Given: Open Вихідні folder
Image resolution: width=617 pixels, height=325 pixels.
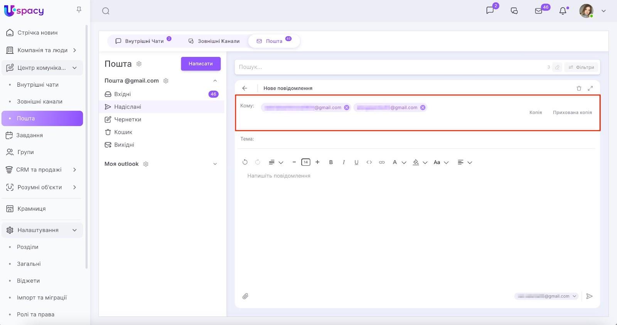Looking at the screenshot, I should coord(162,145).
